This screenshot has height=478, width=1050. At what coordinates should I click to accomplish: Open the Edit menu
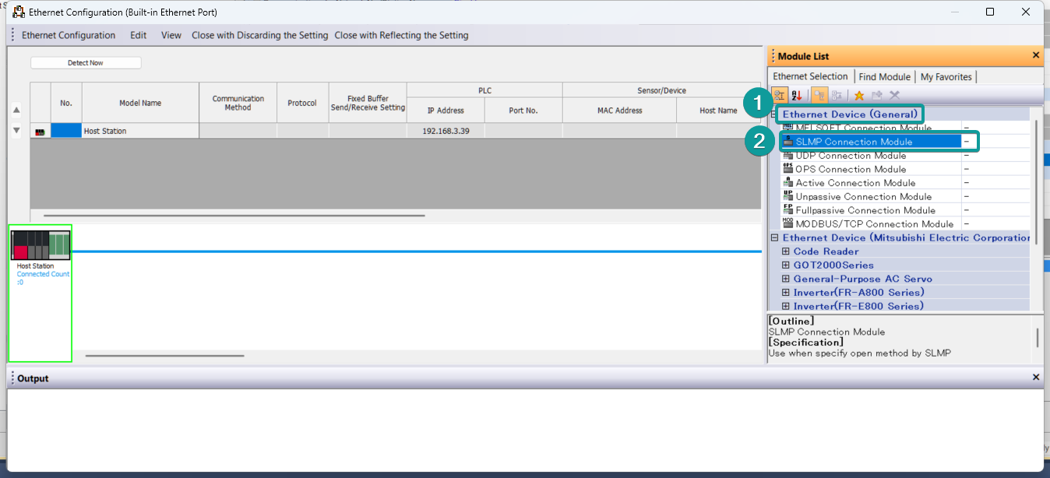coord(139,35)
